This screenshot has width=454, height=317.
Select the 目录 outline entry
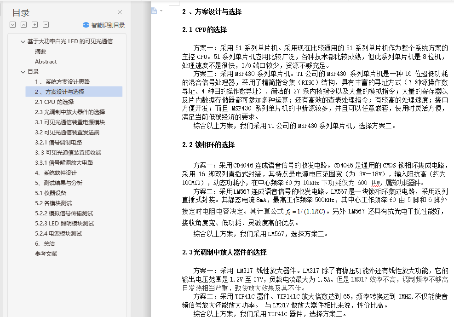coord(33,72)
